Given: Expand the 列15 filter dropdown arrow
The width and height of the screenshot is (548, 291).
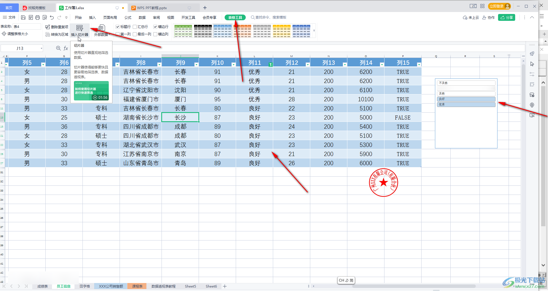Looking at the screenshot, I should pyautogui.click(x=419, y=65).
